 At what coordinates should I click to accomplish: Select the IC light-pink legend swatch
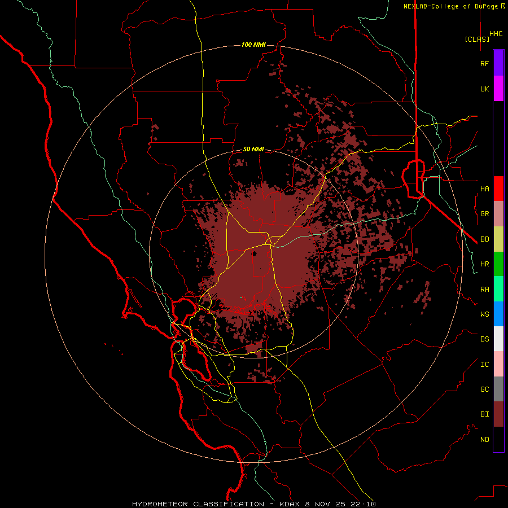coord(498,364)
